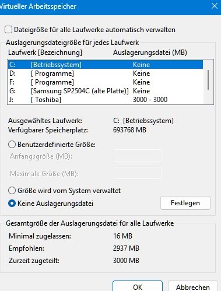Click the 3000 - 3000 pagefile value

pyautogui.click(x=150, y=100)
